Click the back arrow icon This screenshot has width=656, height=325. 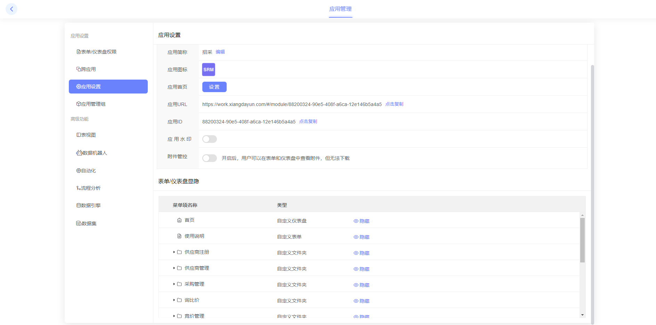tap(11, 9)
